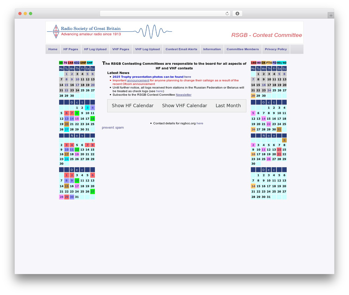Open the rsgbcc.org contact details link
The height and width of the screenshot is (295, 349).
pos(200,123)
